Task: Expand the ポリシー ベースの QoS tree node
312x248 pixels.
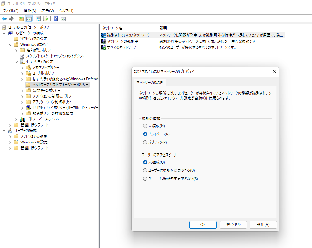Action: [16, 120]
